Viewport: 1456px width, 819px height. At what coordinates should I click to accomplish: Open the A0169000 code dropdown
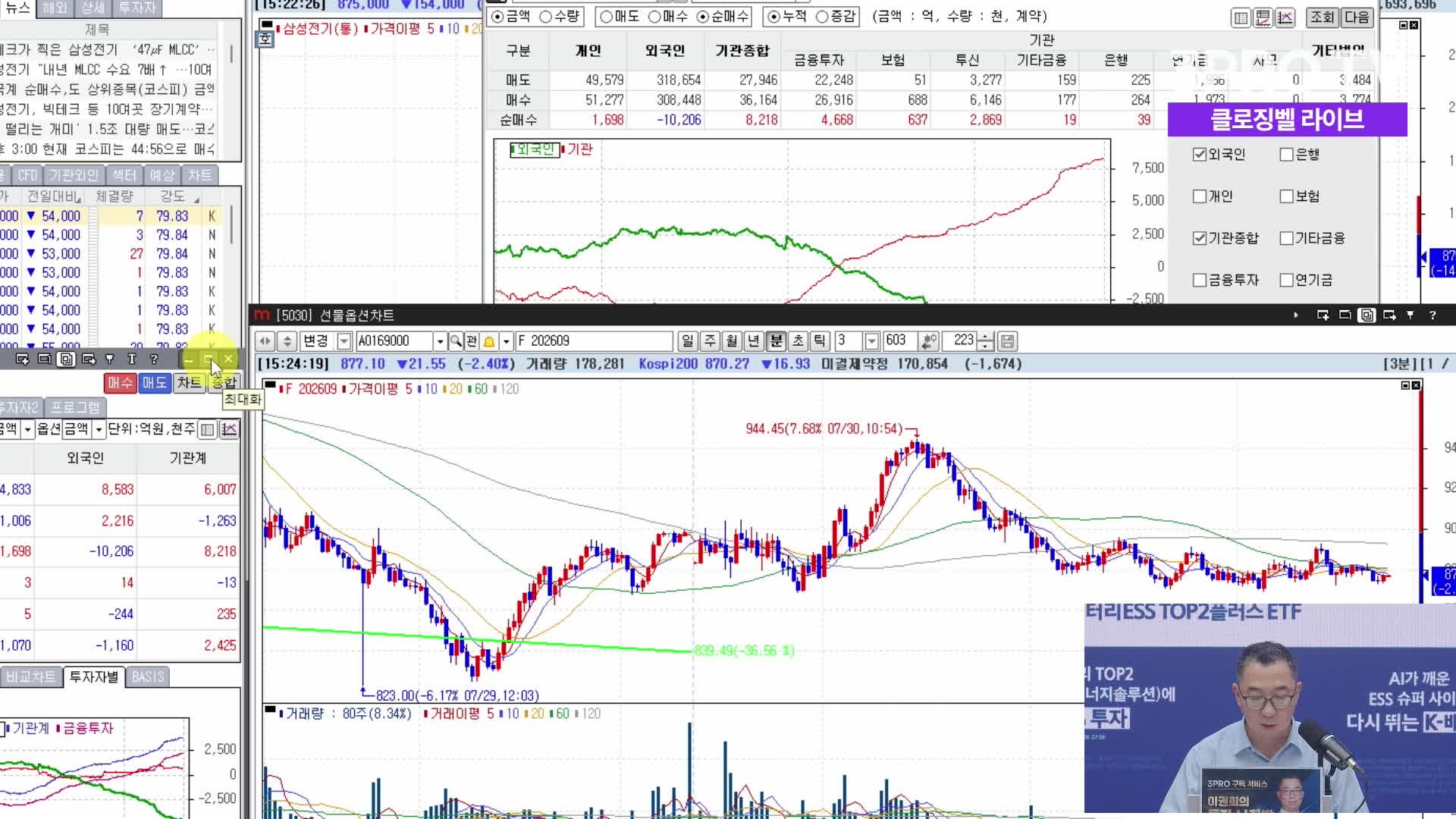(440, 341)
